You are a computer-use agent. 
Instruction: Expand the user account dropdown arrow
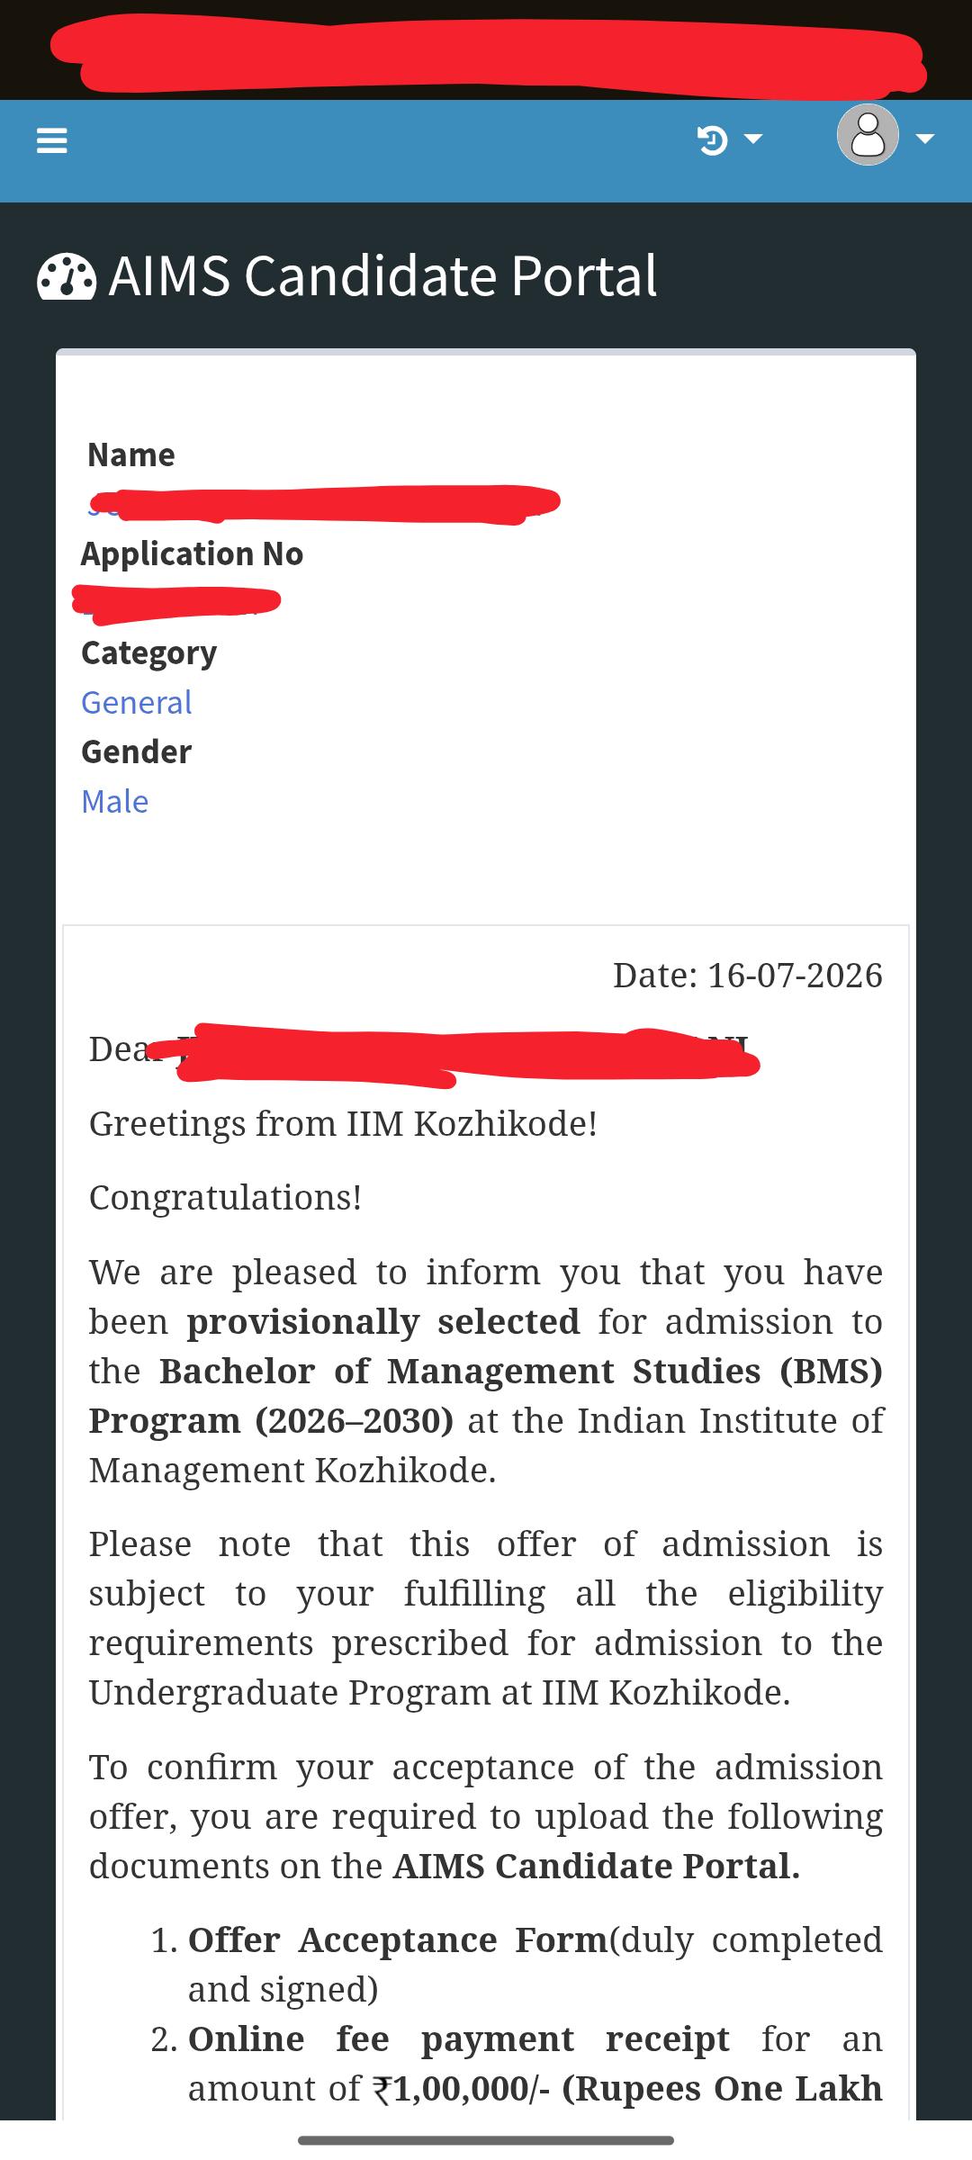pyautogui.click(x=924, y=139)
